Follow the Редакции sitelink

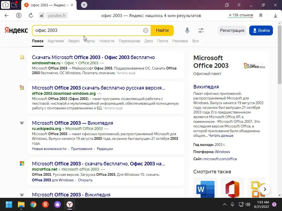coord(105,149)
